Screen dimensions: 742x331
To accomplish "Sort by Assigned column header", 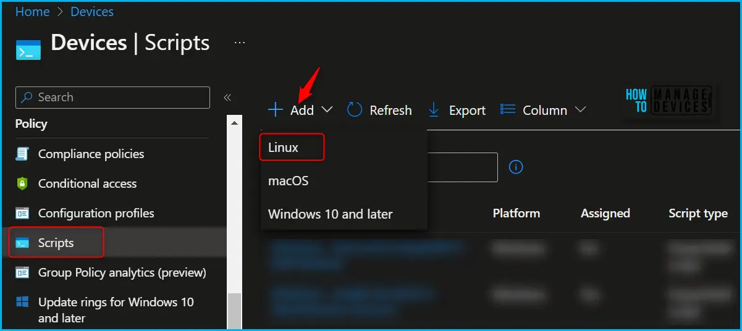I will pos(605,213).
